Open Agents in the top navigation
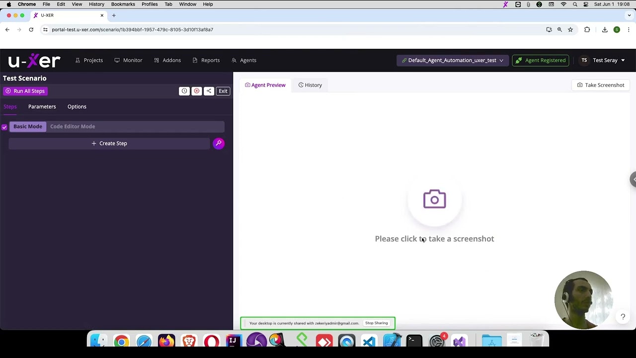 [244, 60]
